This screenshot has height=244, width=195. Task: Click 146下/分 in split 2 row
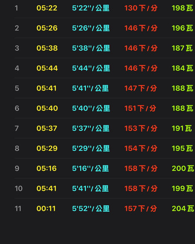tap(141, 28)
